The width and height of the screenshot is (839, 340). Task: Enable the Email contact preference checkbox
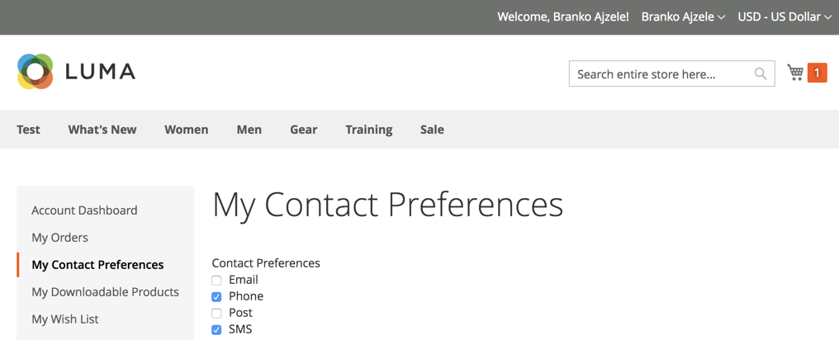216,281
